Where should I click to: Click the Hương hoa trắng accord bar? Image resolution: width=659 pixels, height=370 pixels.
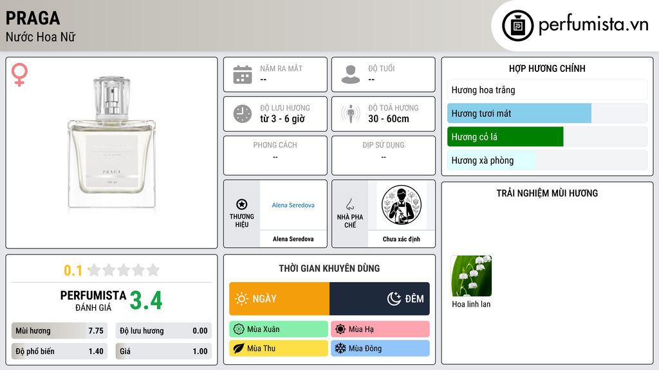click(547, 90)
